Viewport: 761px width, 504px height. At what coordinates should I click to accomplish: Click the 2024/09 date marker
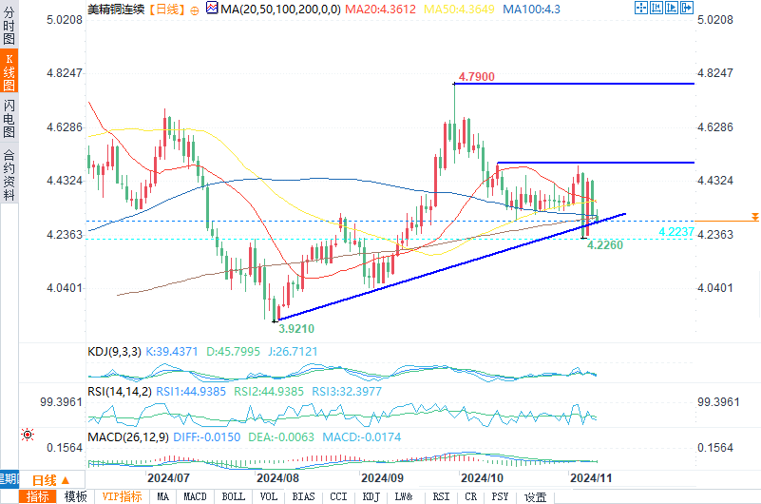(382, 477)
